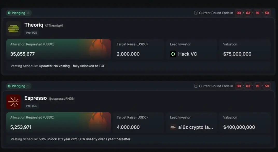The height and width of the screenshot is (152, 278).
Task: Click the flame graphic on Theoriq allocation bar
Action: (98, 48)
